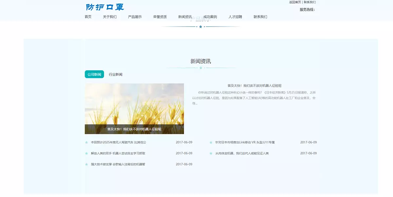Click the star divider under 新闻资讯 heading
This screenshot has height=197, width=393.
tap(201, 68)
